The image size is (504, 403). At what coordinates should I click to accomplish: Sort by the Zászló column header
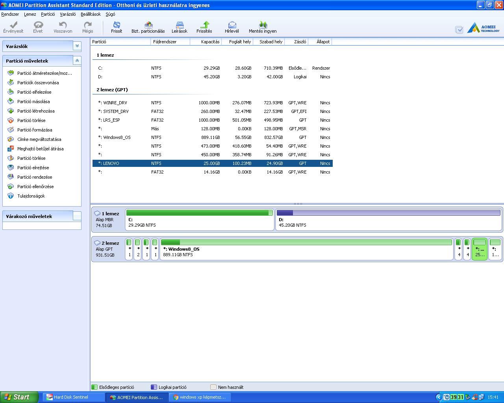(x=296, y=42)
